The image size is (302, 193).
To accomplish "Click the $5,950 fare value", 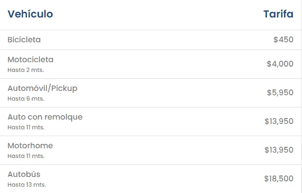I will [x=280, y=93].
